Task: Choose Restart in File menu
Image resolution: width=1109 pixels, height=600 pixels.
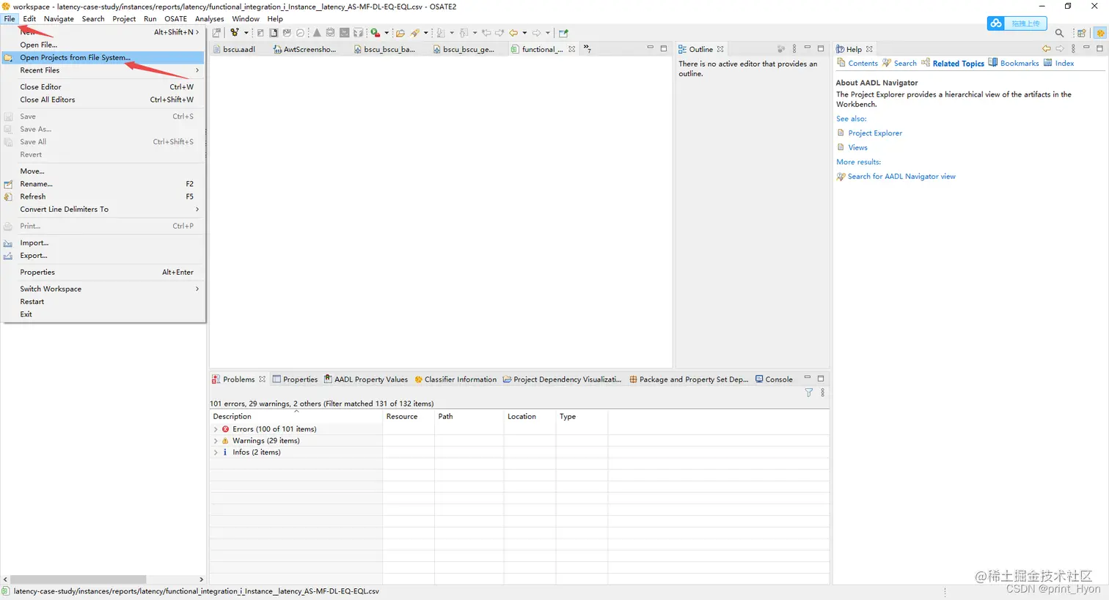Action: (x=103, y=302)
